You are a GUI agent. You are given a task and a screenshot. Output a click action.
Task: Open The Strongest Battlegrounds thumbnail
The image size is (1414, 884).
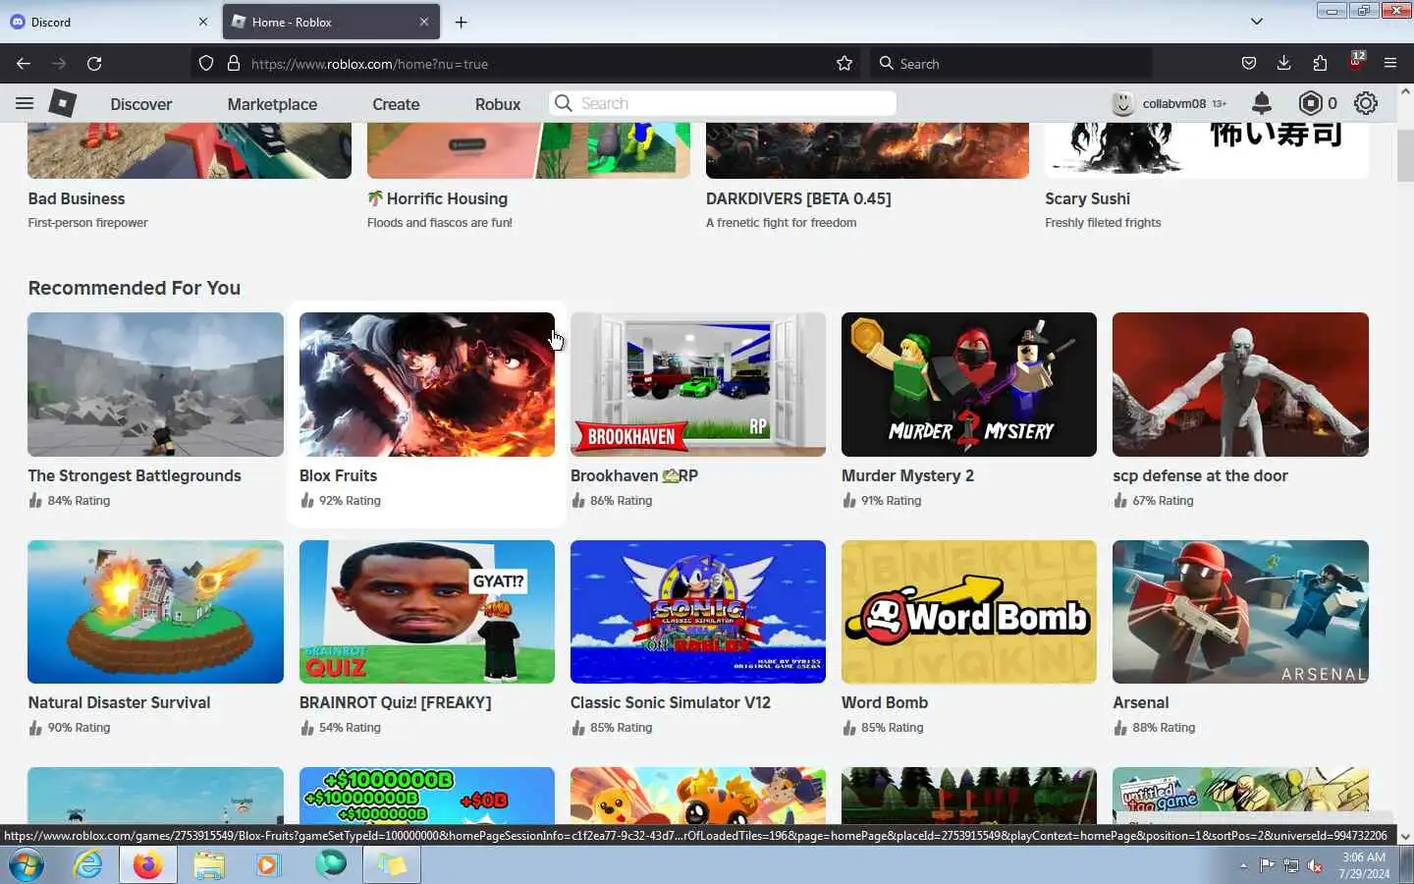coord(155,384)
